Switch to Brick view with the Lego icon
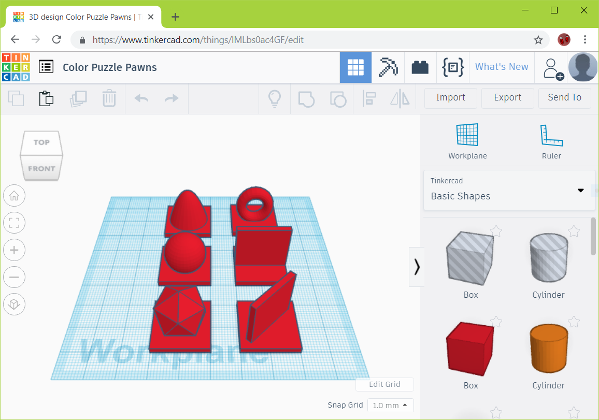This screenshot has width=599, height=420. 420,67
